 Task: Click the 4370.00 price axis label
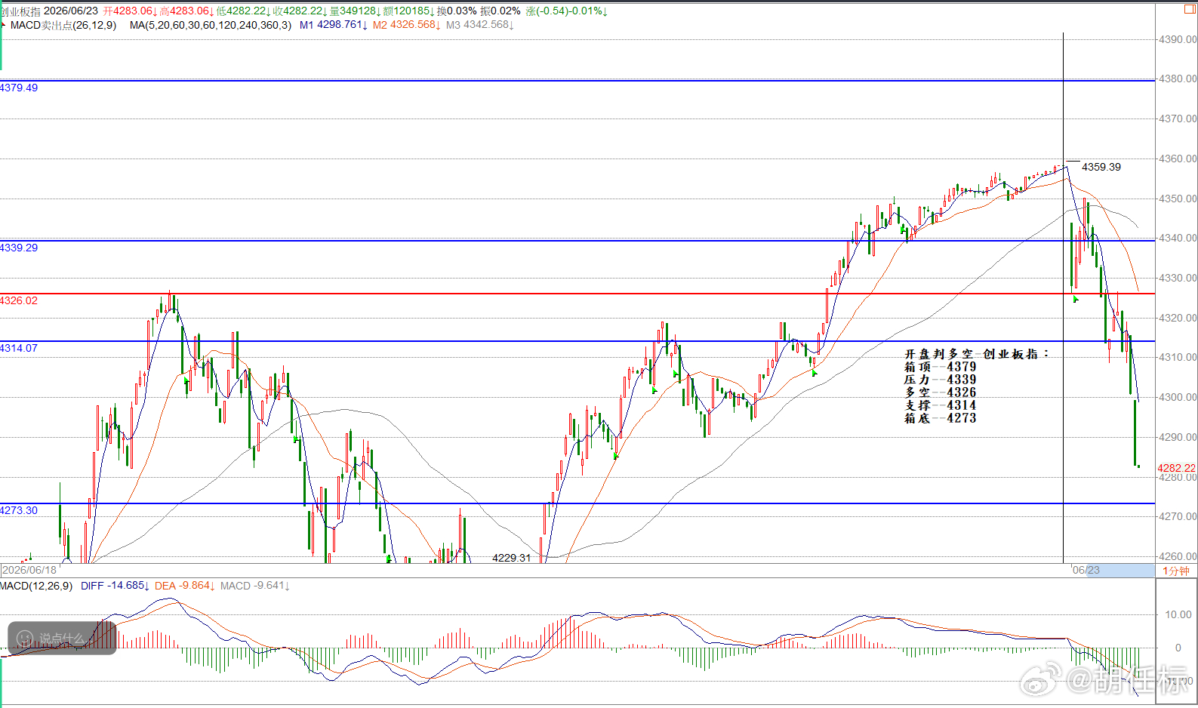coord(1178,119)
